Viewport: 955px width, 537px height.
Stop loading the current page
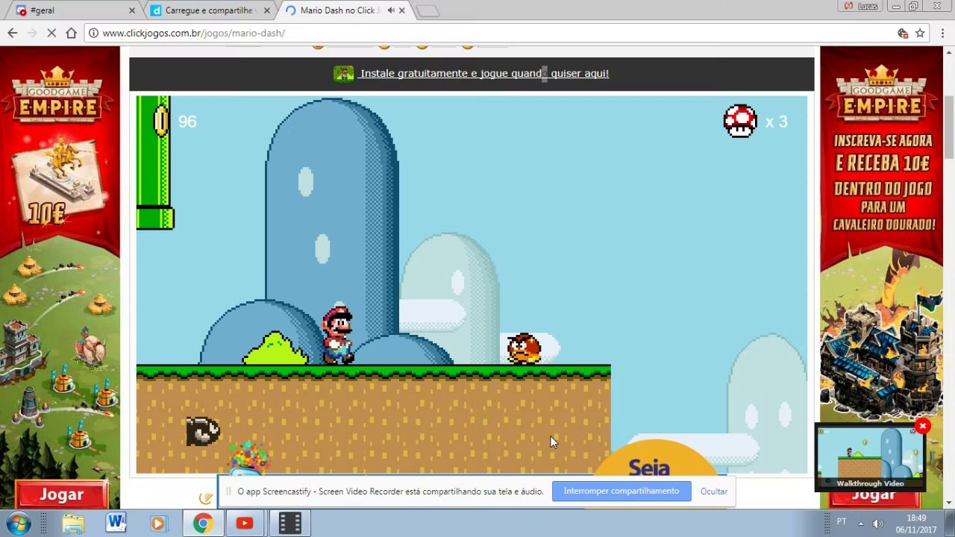click(x=51, y=33)
